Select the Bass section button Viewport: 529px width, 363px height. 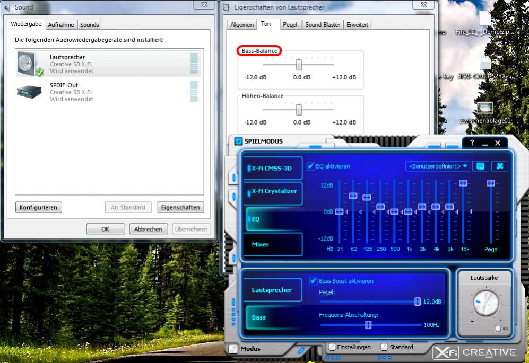click(273, 317)
